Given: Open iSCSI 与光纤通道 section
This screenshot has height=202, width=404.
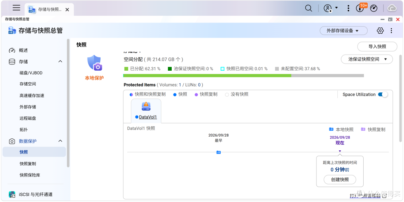Looking at the screenshot, I should pyautogui.click(x=36, y=195).
